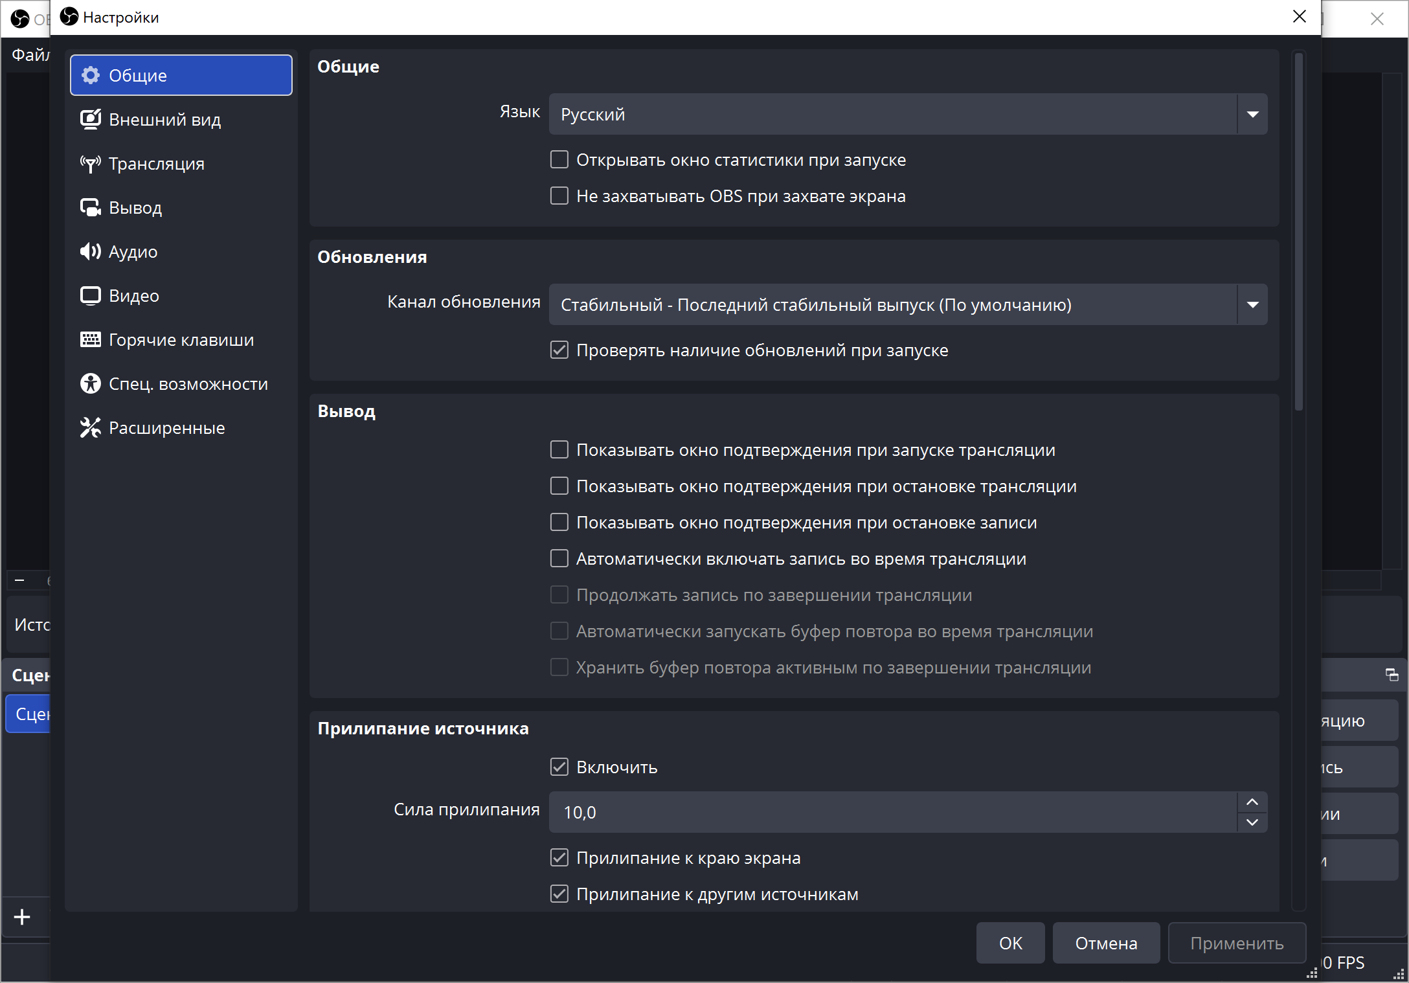Image resolution: width=1409 pixels, height=983 pixels.
Task: Click the gear icon next to Общие
Action: (91, 76)
